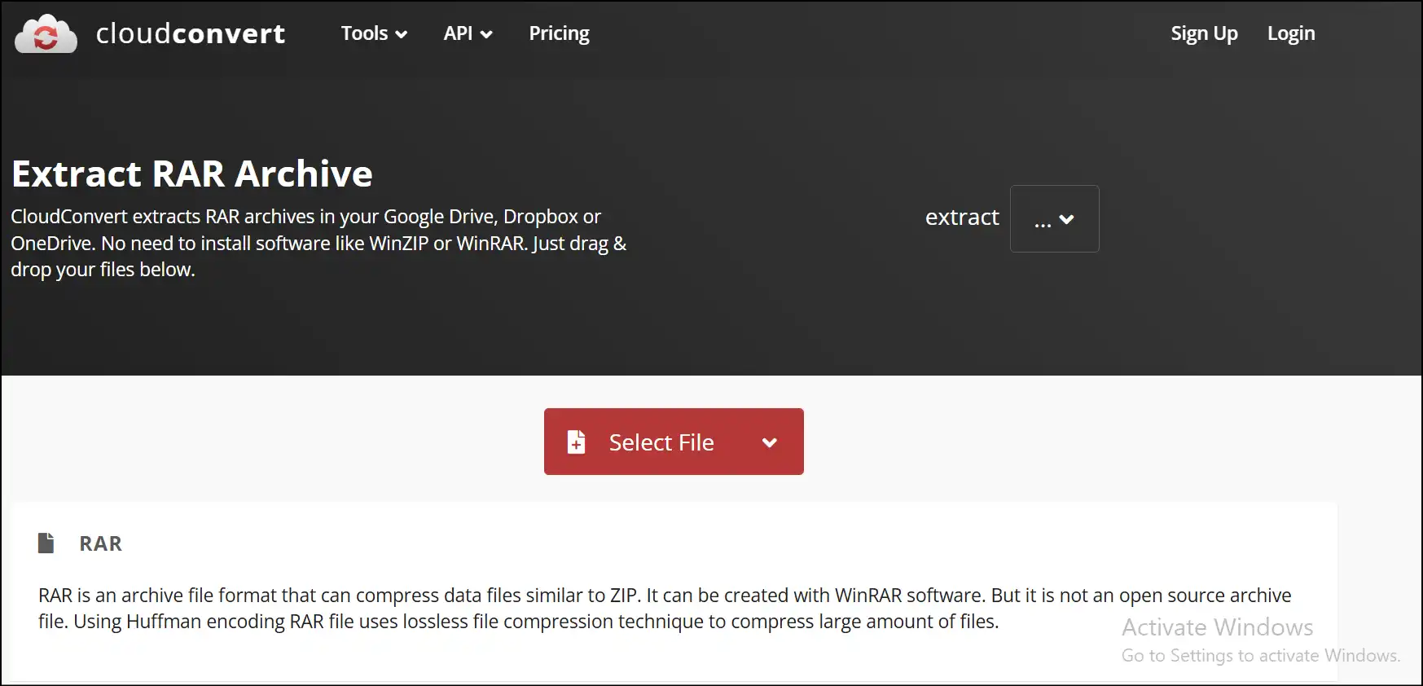Click the RAR document icon
Screen dimensions: 1423x686
click(46, 543)
